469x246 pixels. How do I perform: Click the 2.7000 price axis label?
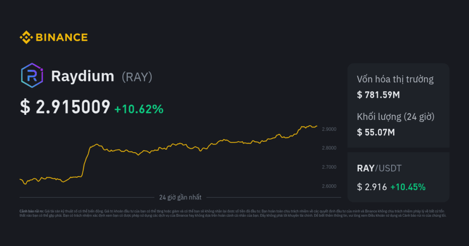(x=329, y=167)
